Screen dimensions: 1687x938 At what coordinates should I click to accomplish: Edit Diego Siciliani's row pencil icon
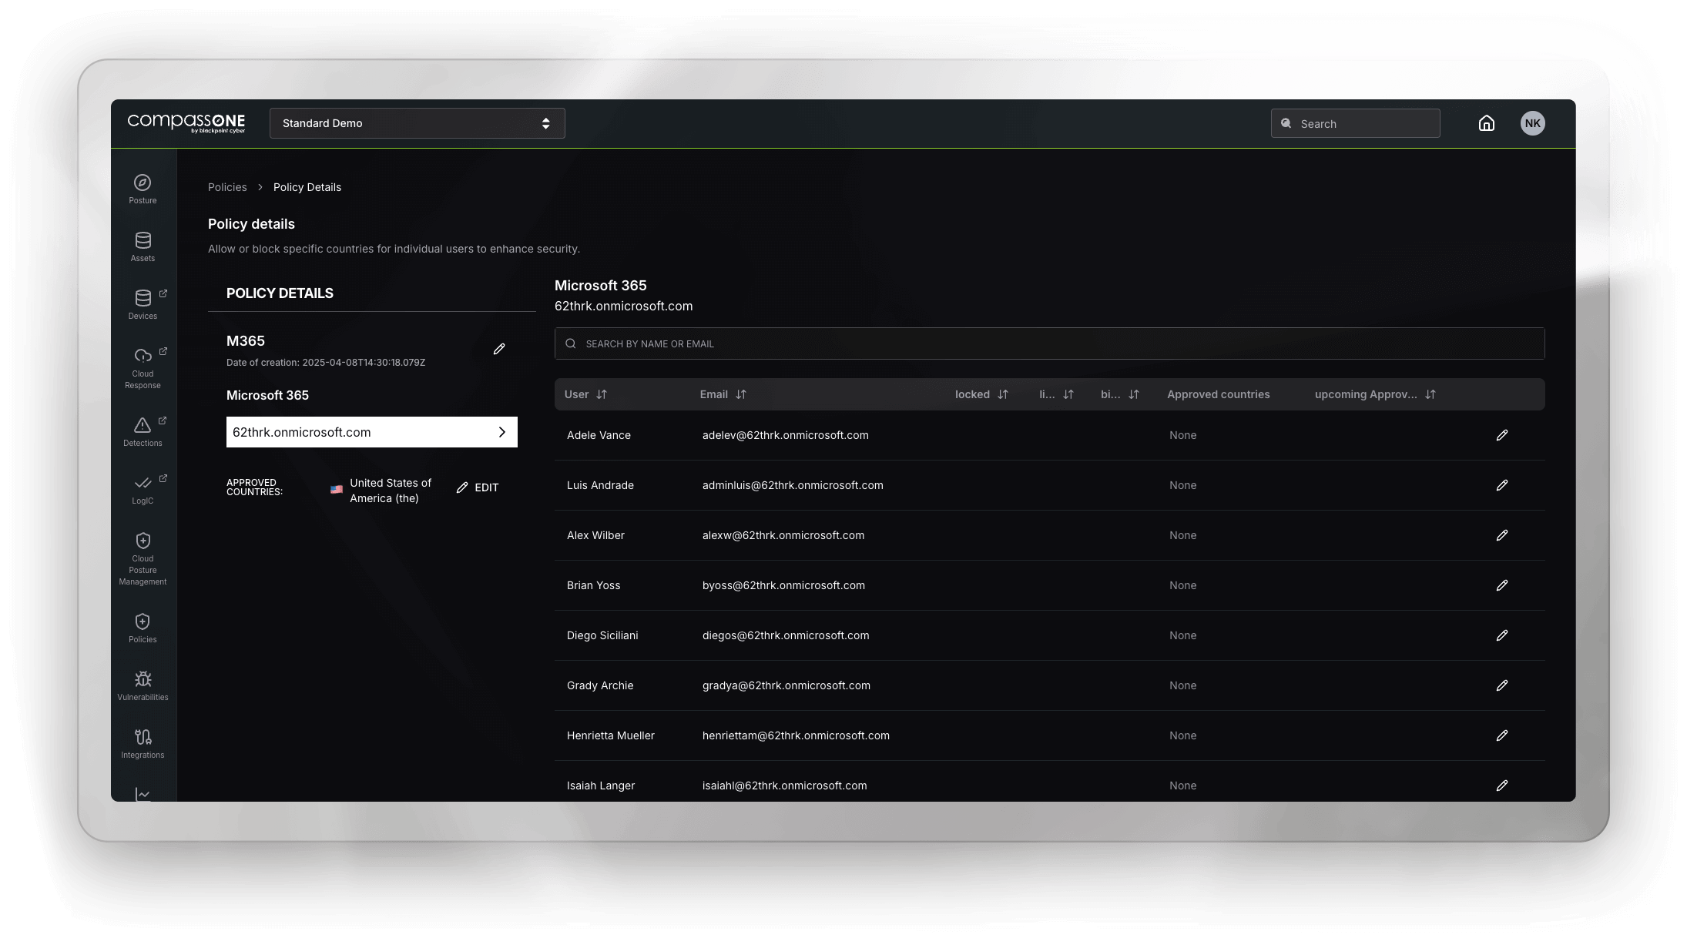1502,635
